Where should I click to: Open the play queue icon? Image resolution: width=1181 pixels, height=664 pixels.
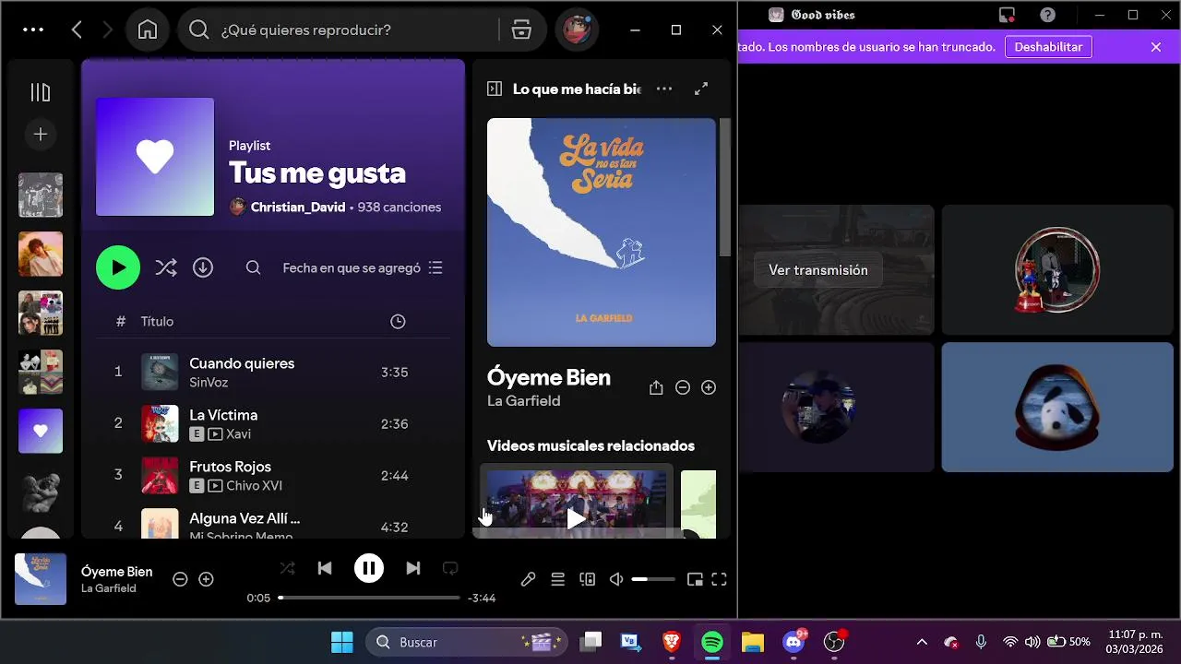pyautogui.click(x=557, y=579)
